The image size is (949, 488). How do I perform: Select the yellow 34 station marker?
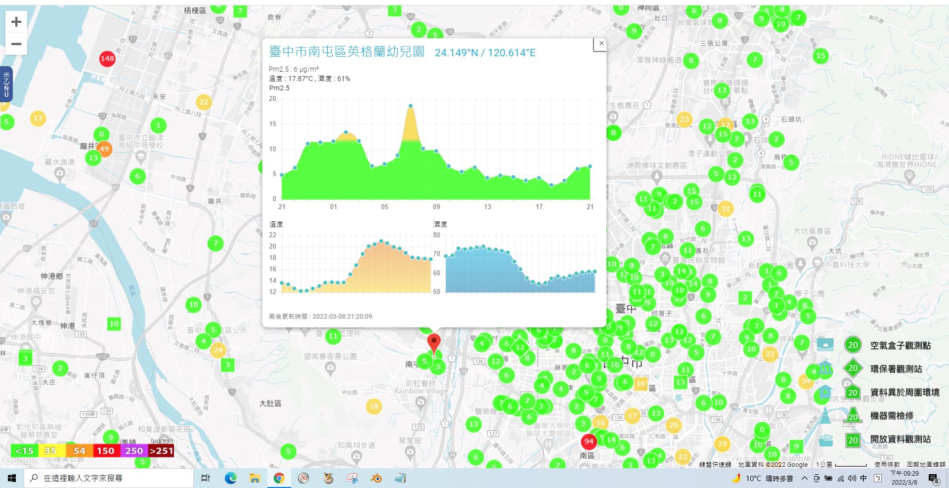point(806,381)
